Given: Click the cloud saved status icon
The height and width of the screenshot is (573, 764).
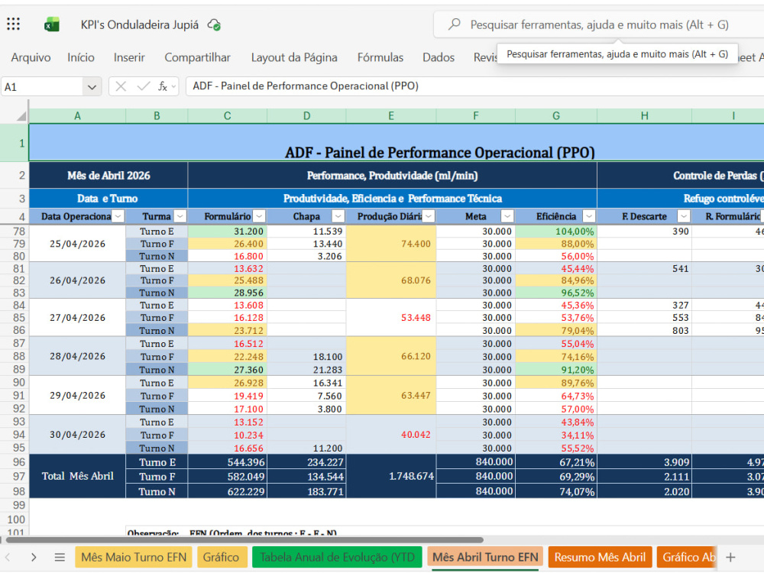Looking at the screenshot, I should click(214, 24).
